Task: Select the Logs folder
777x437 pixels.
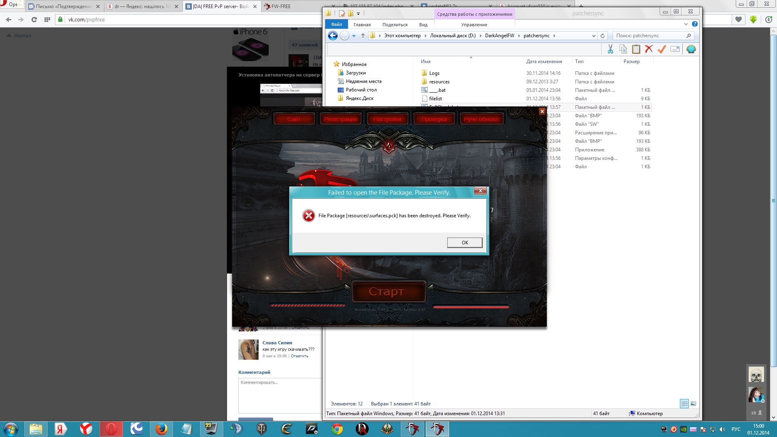Action: coord(434,73)
